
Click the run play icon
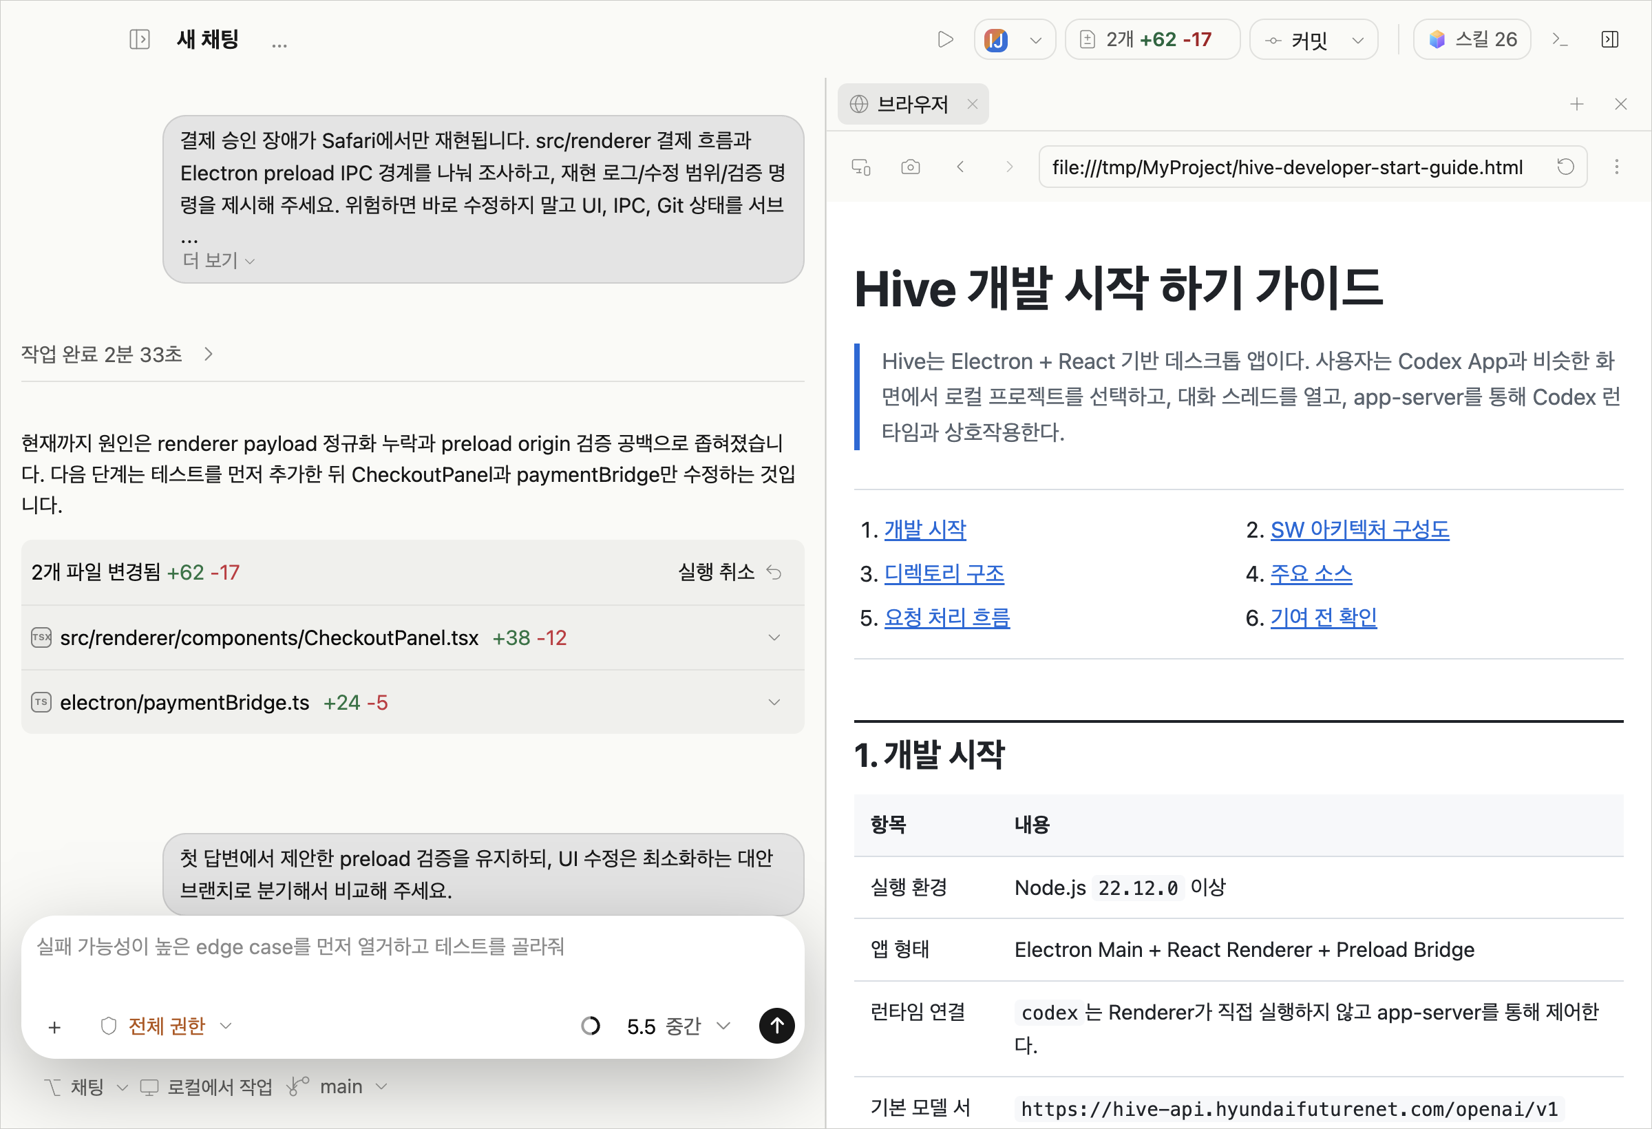click(x=944, y=39)
